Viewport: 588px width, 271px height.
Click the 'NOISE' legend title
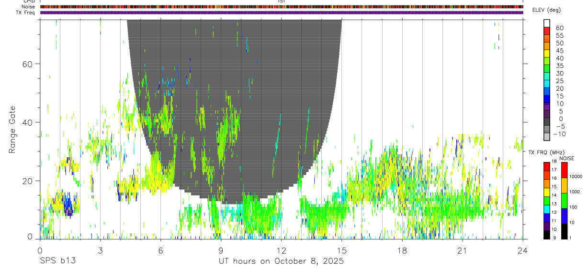[x=568, y=158]
